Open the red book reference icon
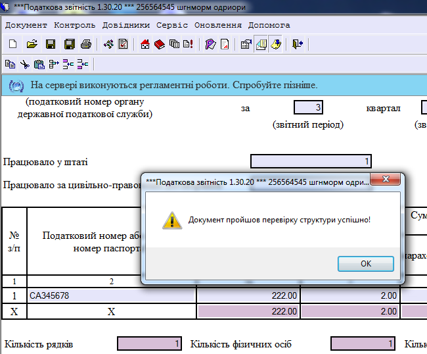 160,45
